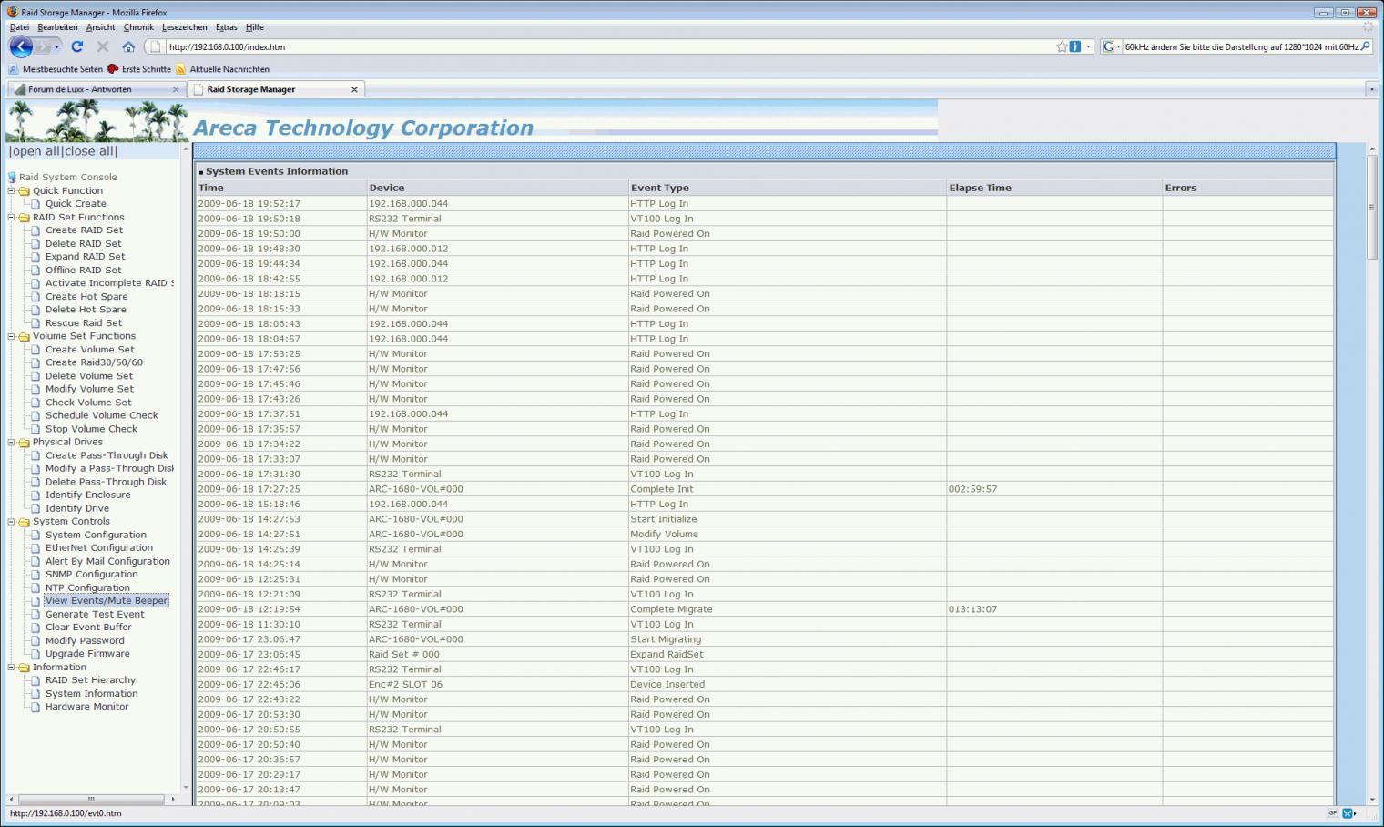Collapse the RAID Set Functions folder

coord(12,217)
